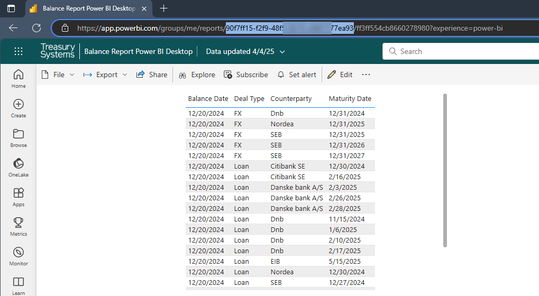This screenshot has height=296, width=539.
Task: Click the maturity date 2/3/2025
Action: tap(343, 188)
